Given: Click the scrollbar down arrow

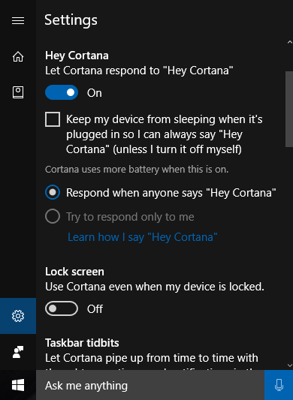Looking at the screenshot, I should click(x=289, y=365).
